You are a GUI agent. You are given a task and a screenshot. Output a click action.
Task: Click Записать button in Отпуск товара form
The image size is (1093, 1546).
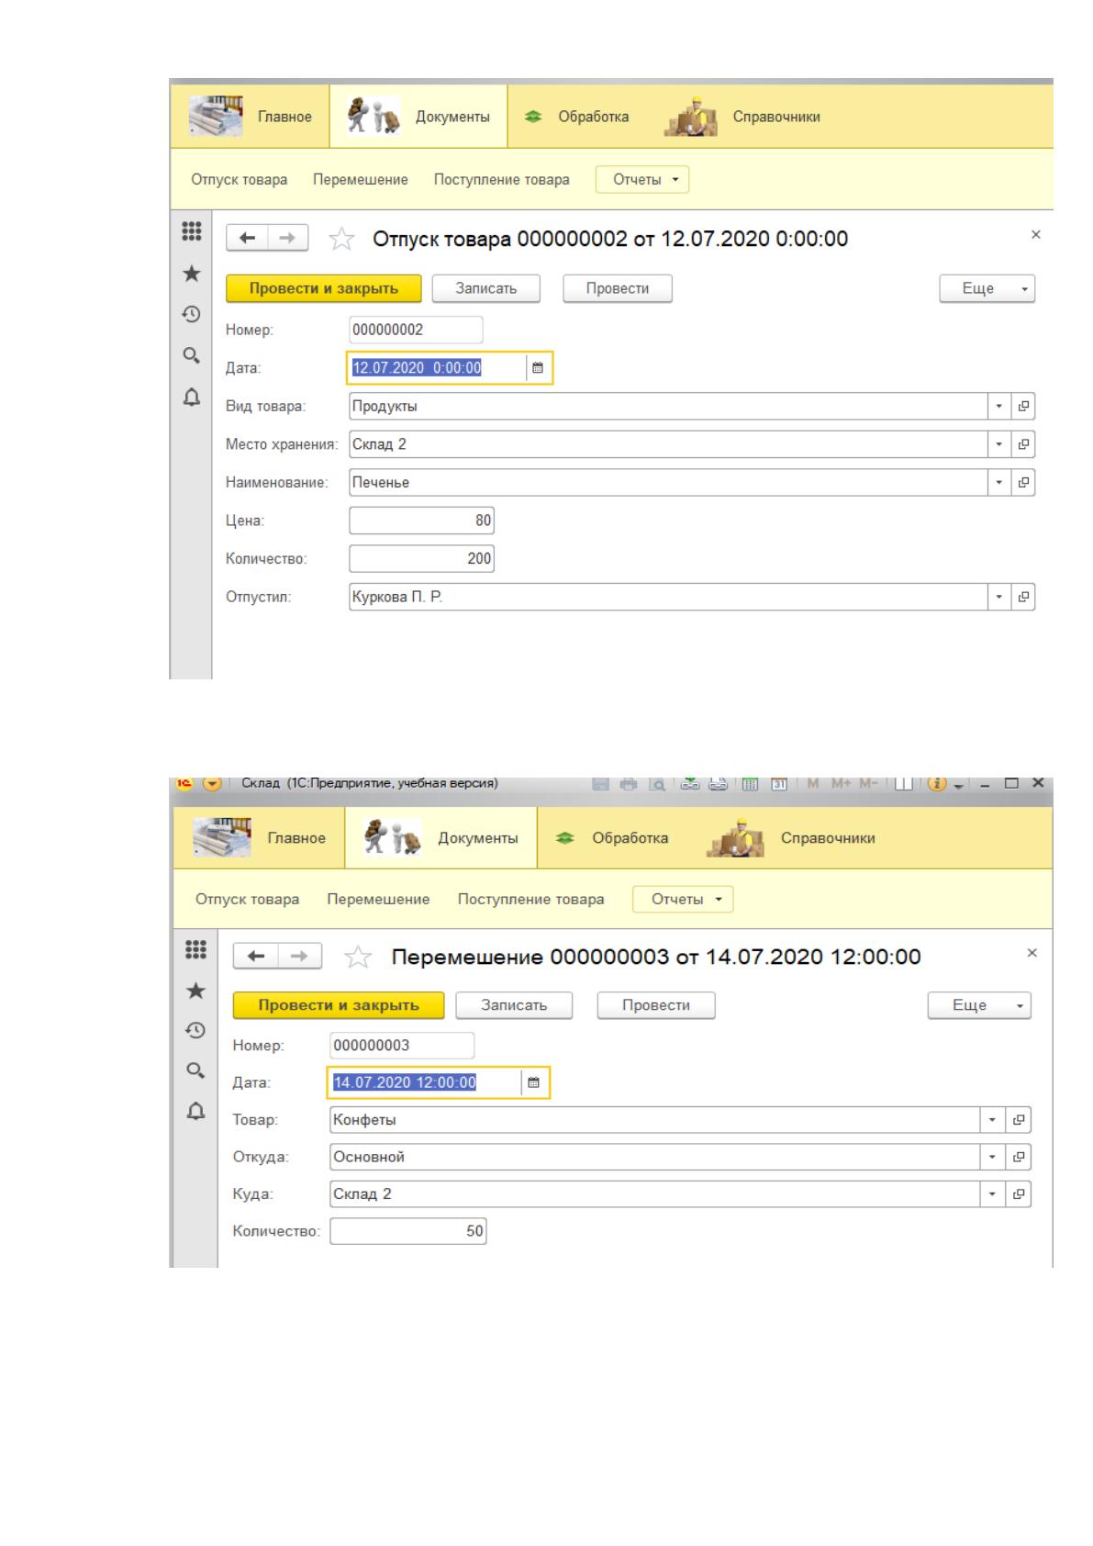point(486,288)
